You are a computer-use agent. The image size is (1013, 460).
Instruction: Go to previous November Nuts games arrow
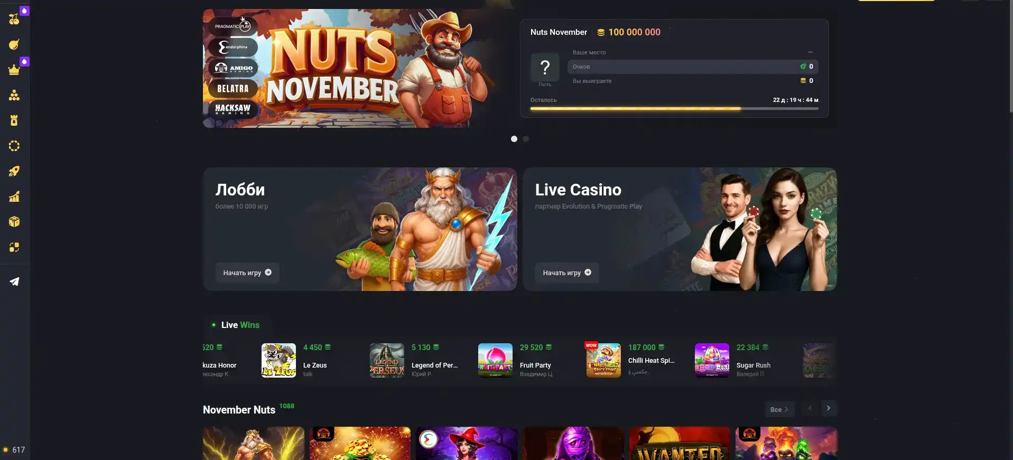[810, 408]
